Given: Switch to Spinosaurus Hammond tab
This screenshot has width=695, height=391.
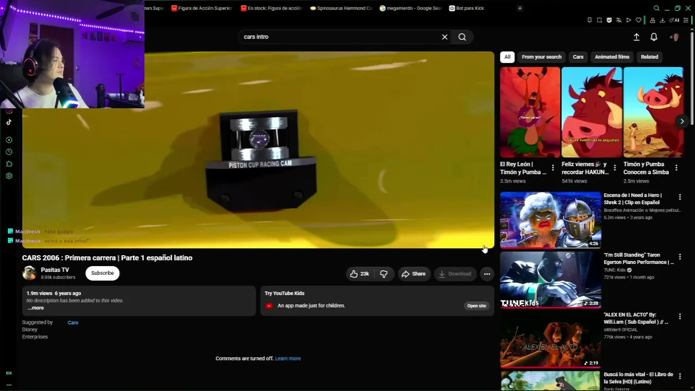Looking at the screenshot, I should tap(340, 8).
